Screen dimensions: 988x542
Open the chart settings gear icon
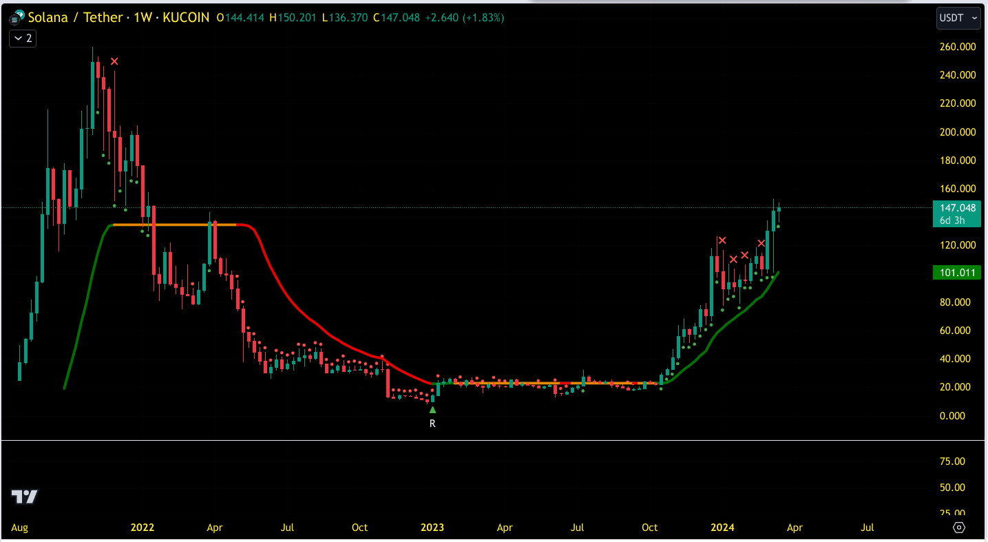pyautogui.click(x=959, y=528)
